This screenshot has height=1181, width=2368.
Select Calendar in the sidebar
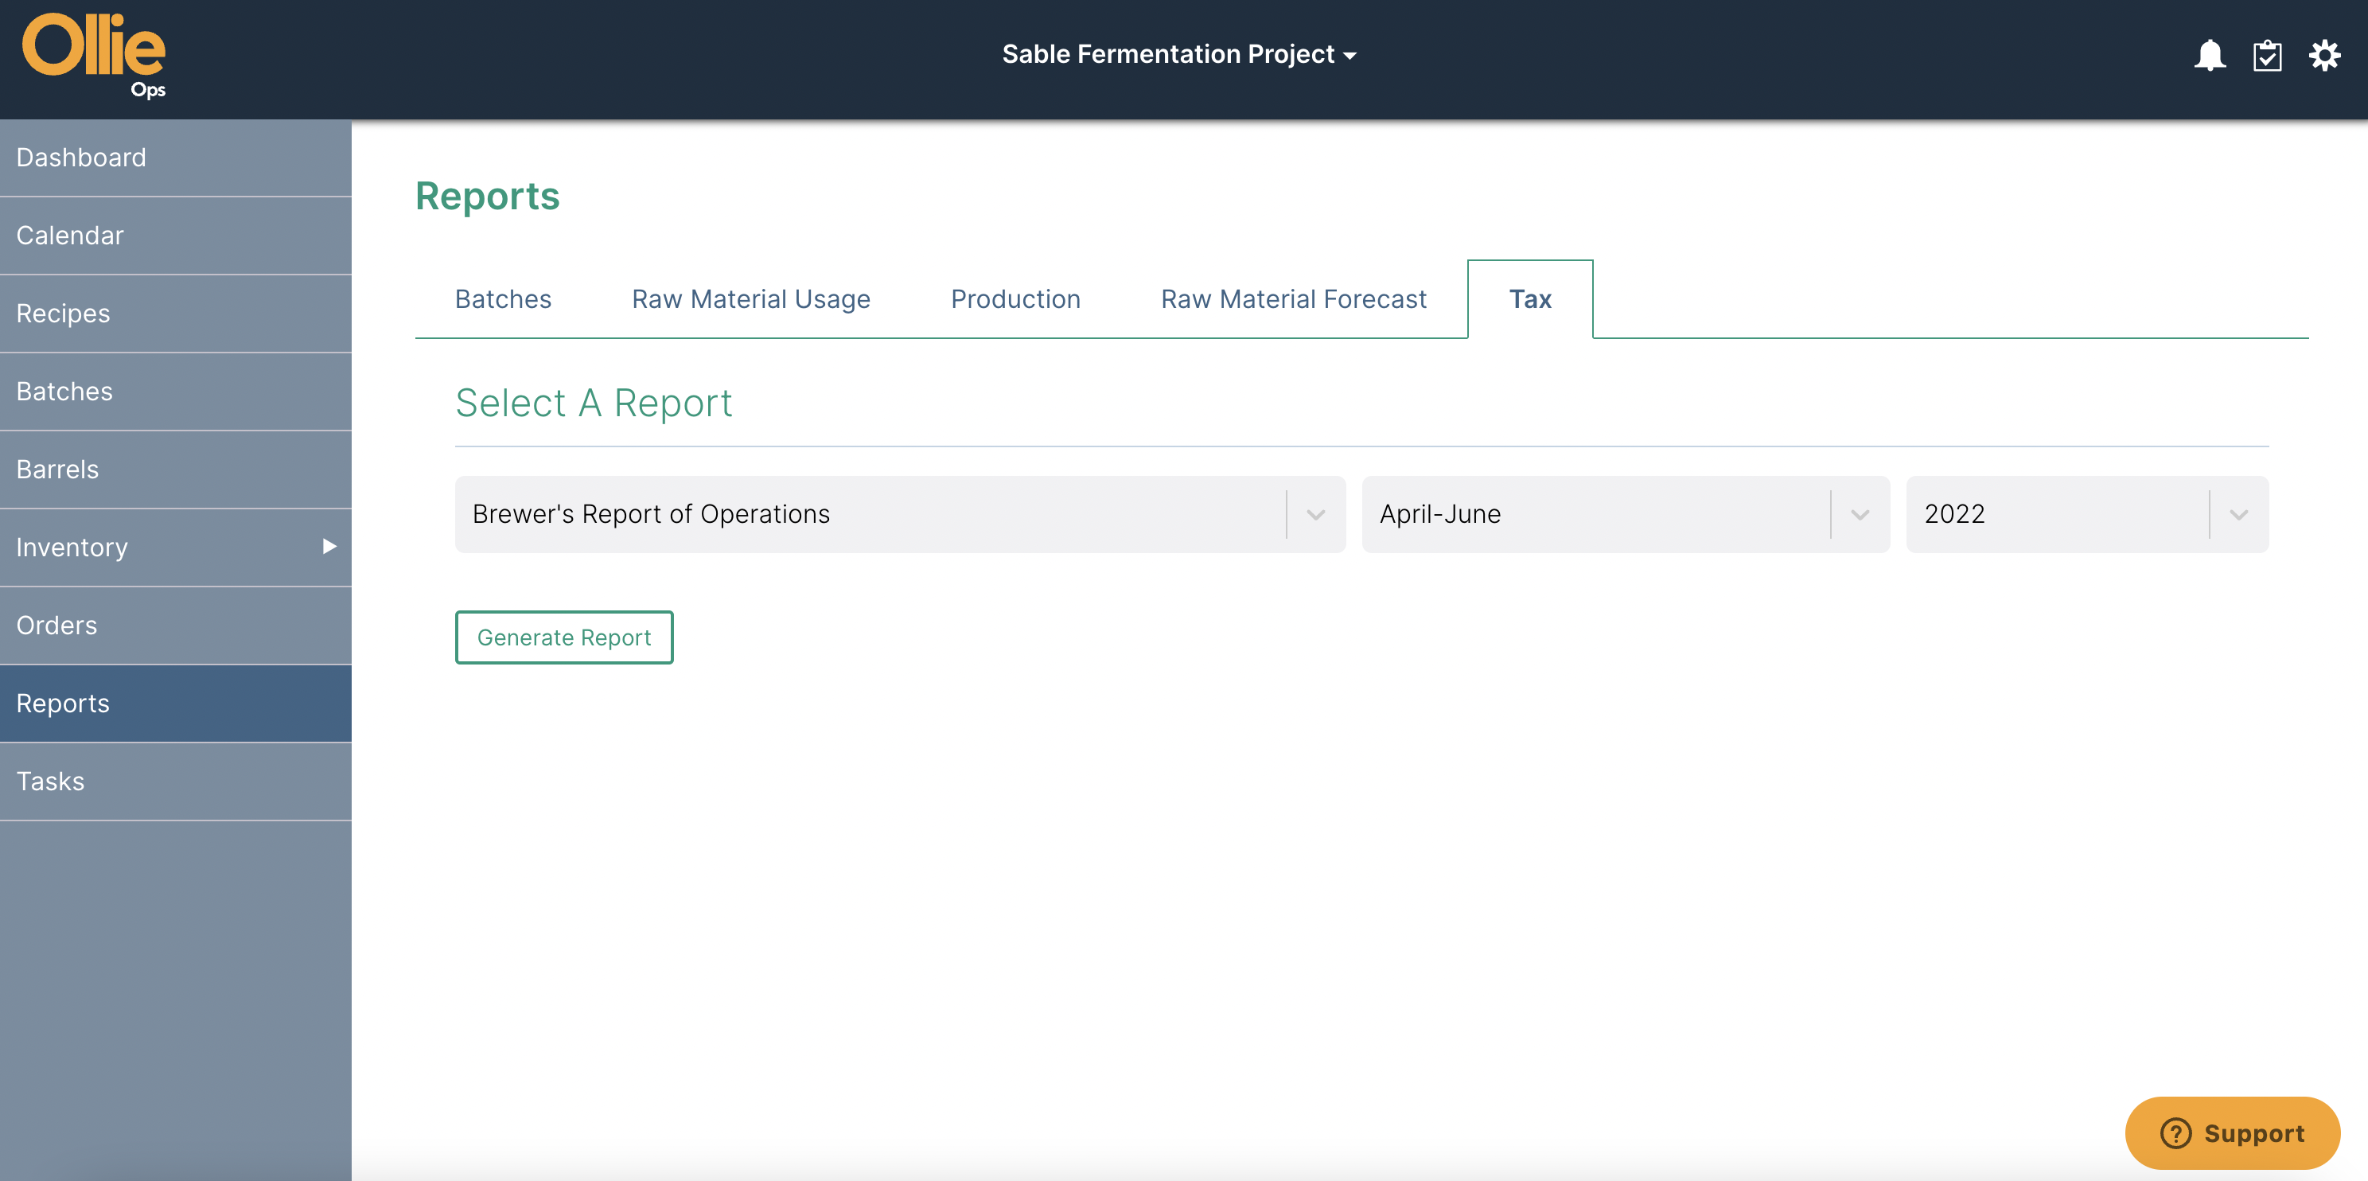click(70, 236)
